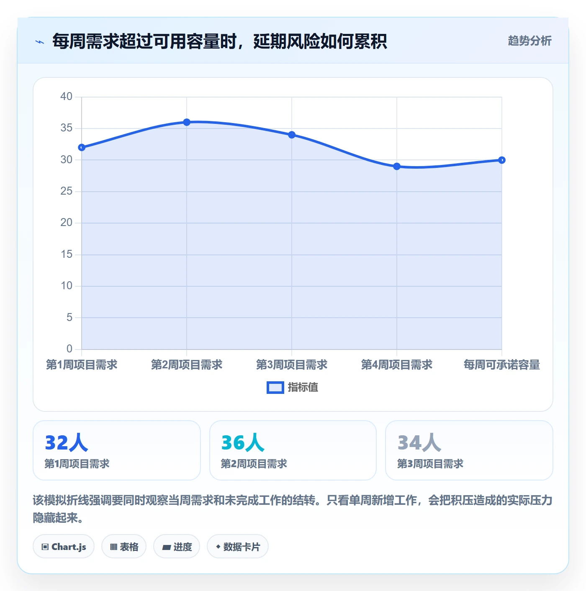The image size is (586, 591).
Task: Click the 指标值 legend label
Action: 303,387
